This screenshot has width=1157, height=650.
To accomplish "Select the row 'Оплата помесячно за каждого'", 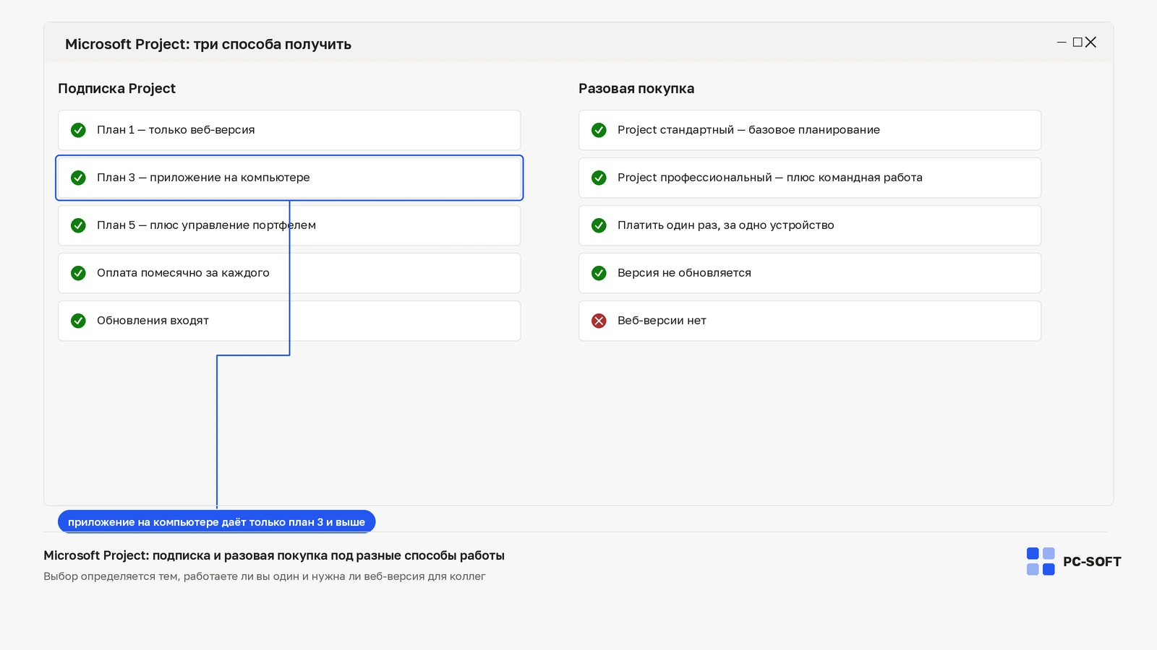I will (289, 273).
